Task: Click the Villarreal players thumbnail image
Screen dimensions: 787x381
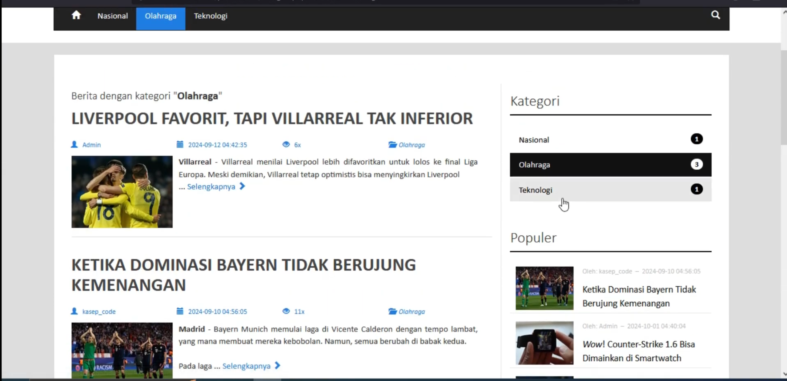Action: pyautogui.click(x=122, y=192)
